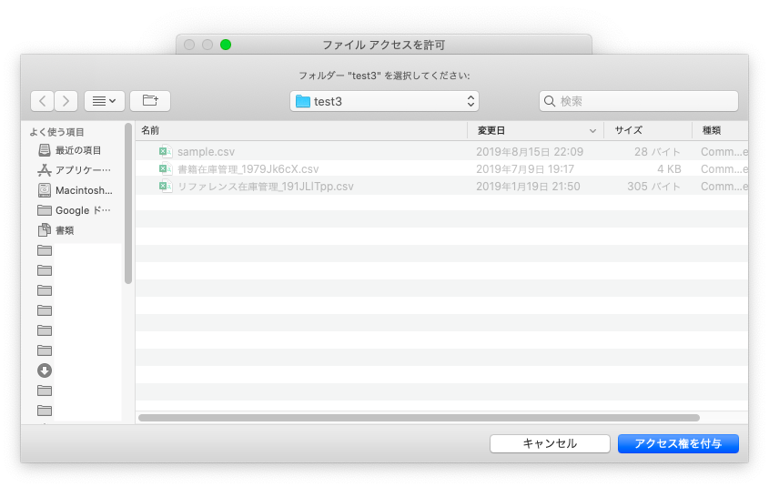Toggle sort order arrow in 変更日 column
This screenshot has height=487, width=769.
coord(593,130)
